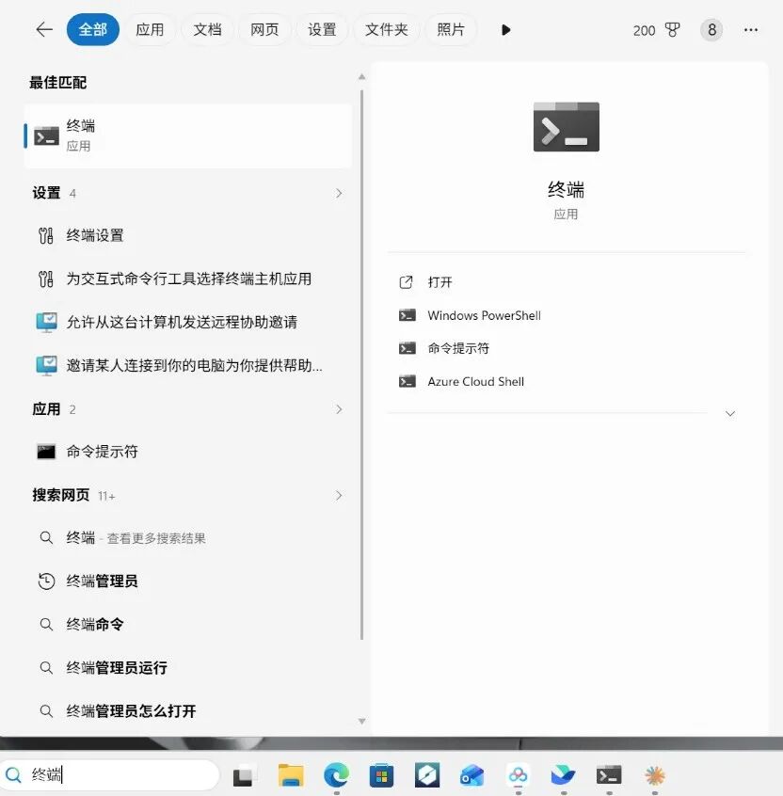Open Microsoft Edge from the taskbar
Screen dimensions: 783x796
(336, 774)
